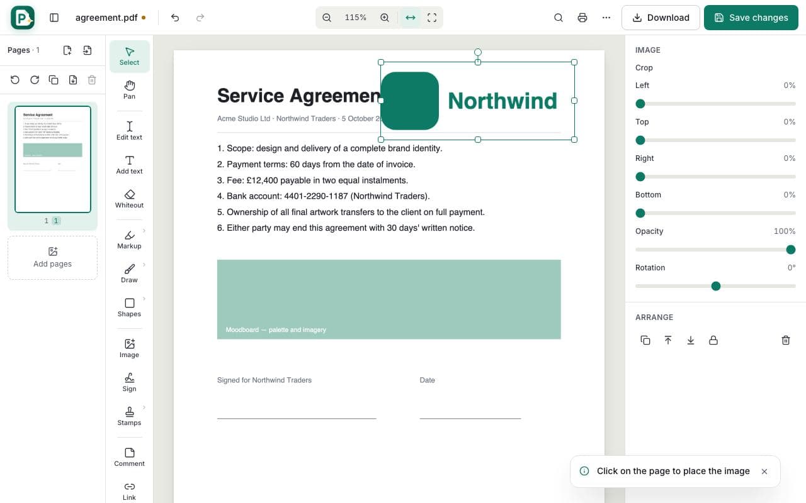
Task: Undo the last action
Action: [x=175, y=18]
